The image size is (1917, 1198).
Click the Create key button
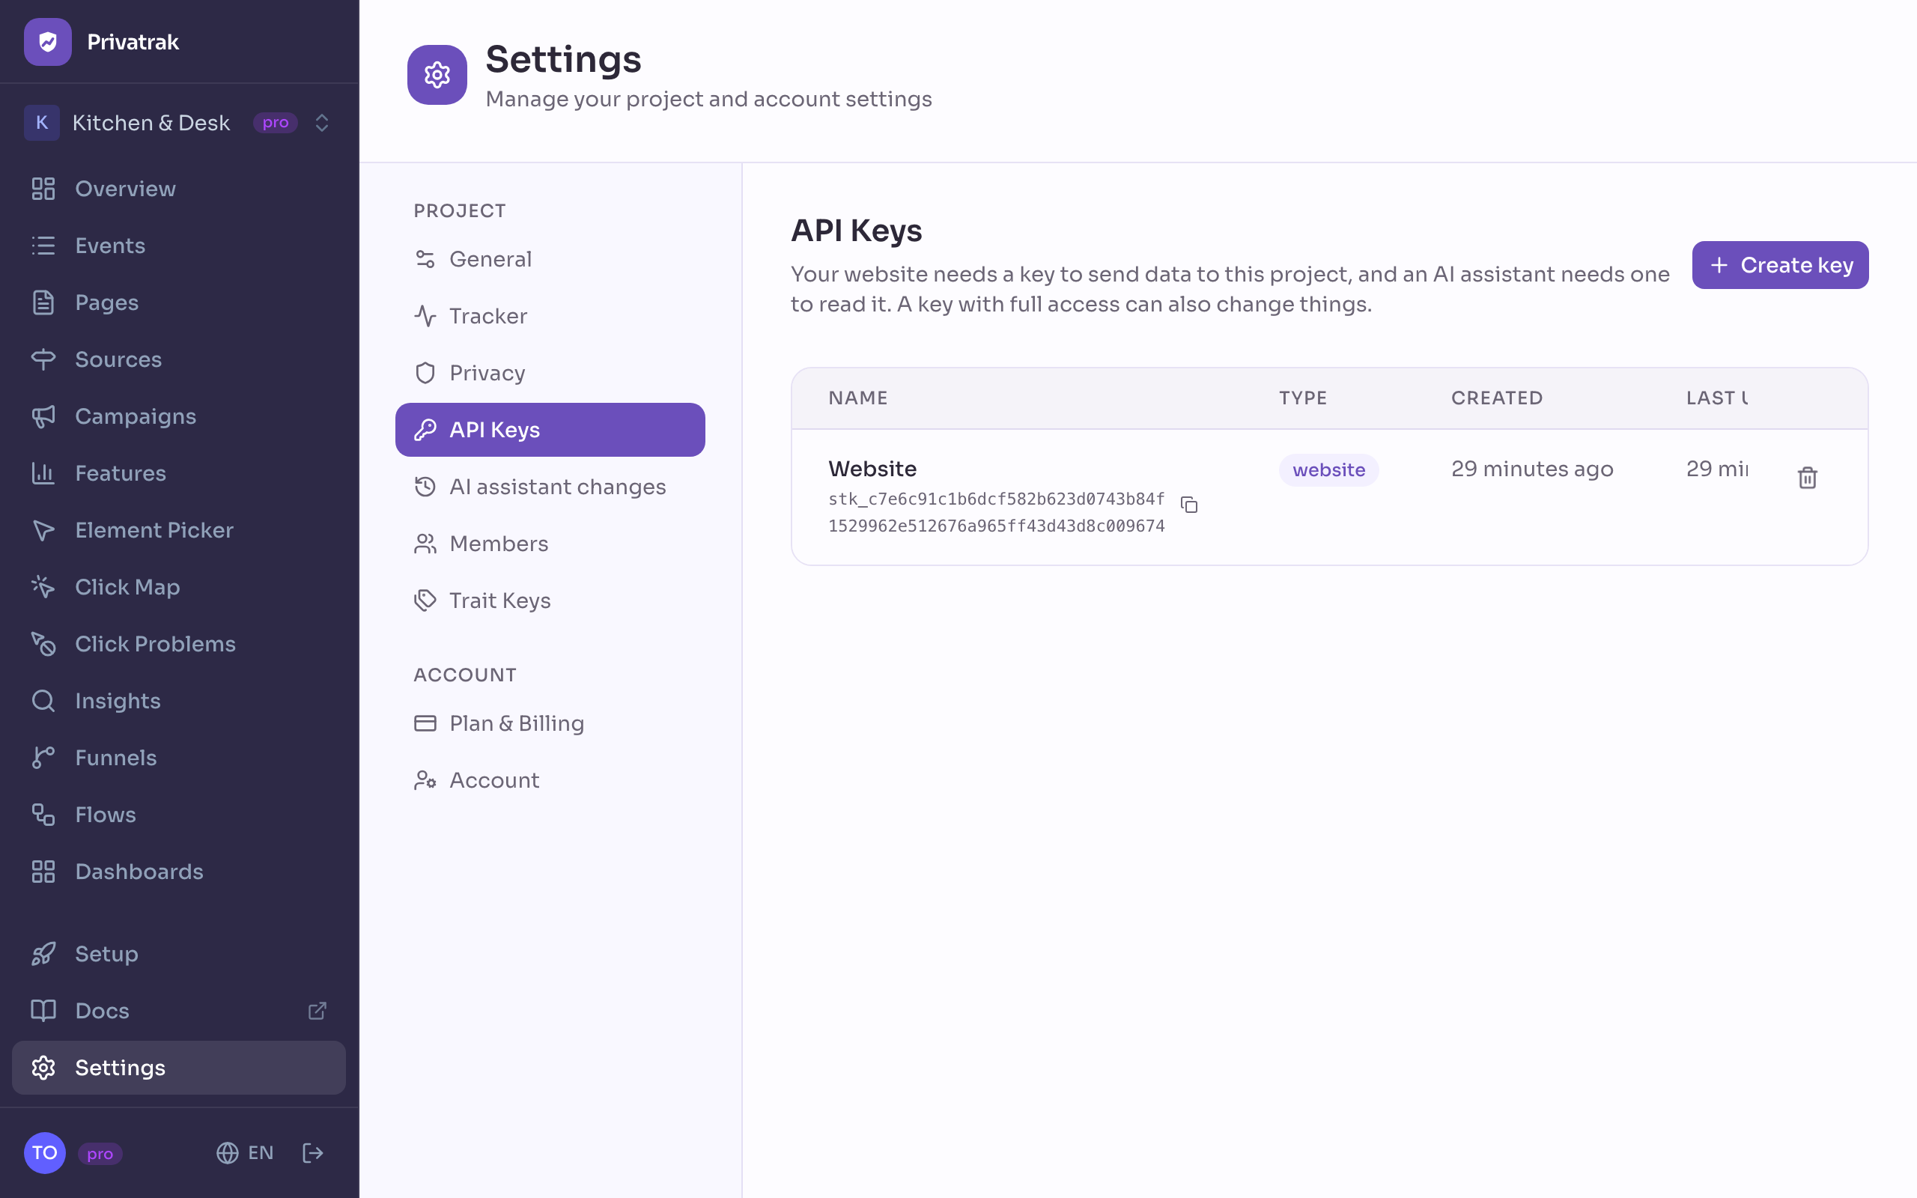1780,265
